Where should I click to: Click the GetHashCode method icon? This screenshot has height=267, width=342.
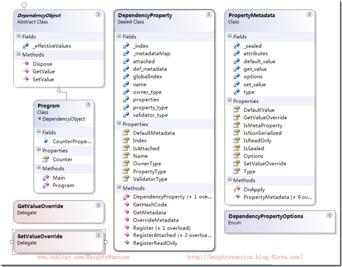pos(126,204)
